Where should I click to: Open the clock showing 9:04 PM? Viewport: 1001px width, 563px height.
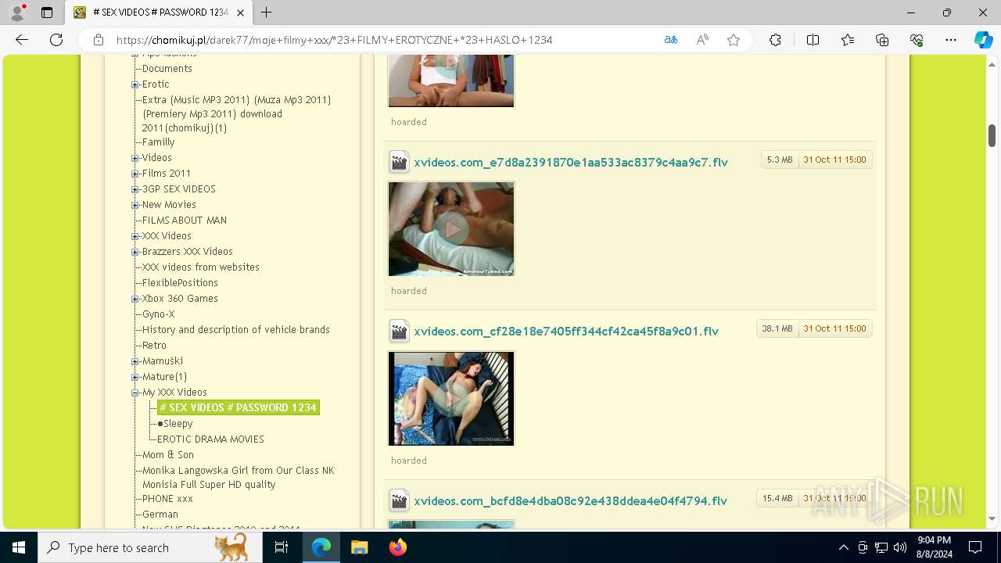pyautogui.click(x=934, y=547)
